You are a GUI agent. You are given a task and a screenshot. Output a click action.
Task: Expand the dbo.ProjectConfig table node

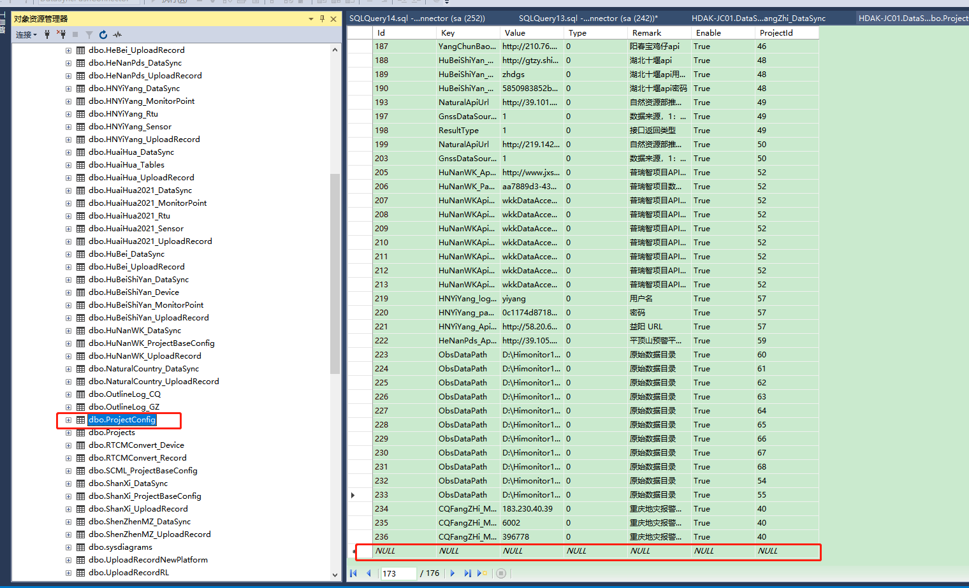68,420
